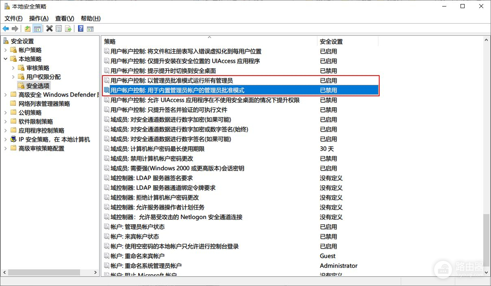Select policy 以管理员批准模式运行所有管理员
This screenshot has width=491, height=286.
tap(172, 80)
